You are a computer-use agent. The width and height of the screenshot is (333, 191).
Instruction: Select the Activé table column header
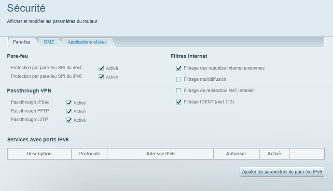(x=274, y=154)
